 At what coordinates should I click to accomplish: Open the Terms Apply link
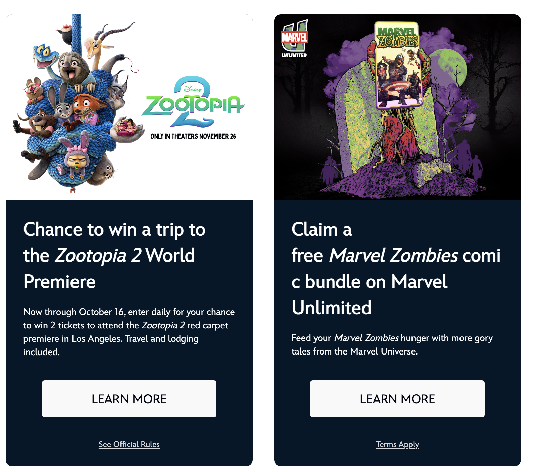point(397,444)
